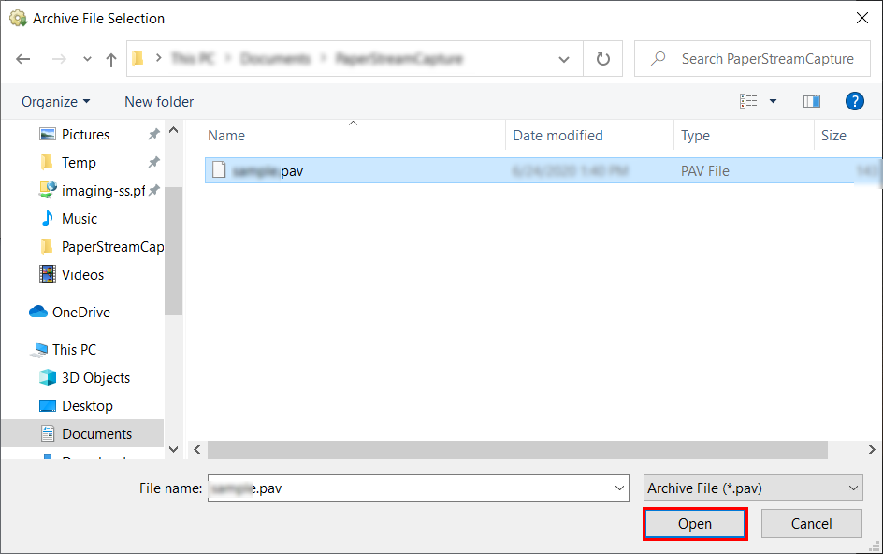Screen dimensions: 883x554
Task: Unpin the Temp folder pin icon
Action: 152,162
